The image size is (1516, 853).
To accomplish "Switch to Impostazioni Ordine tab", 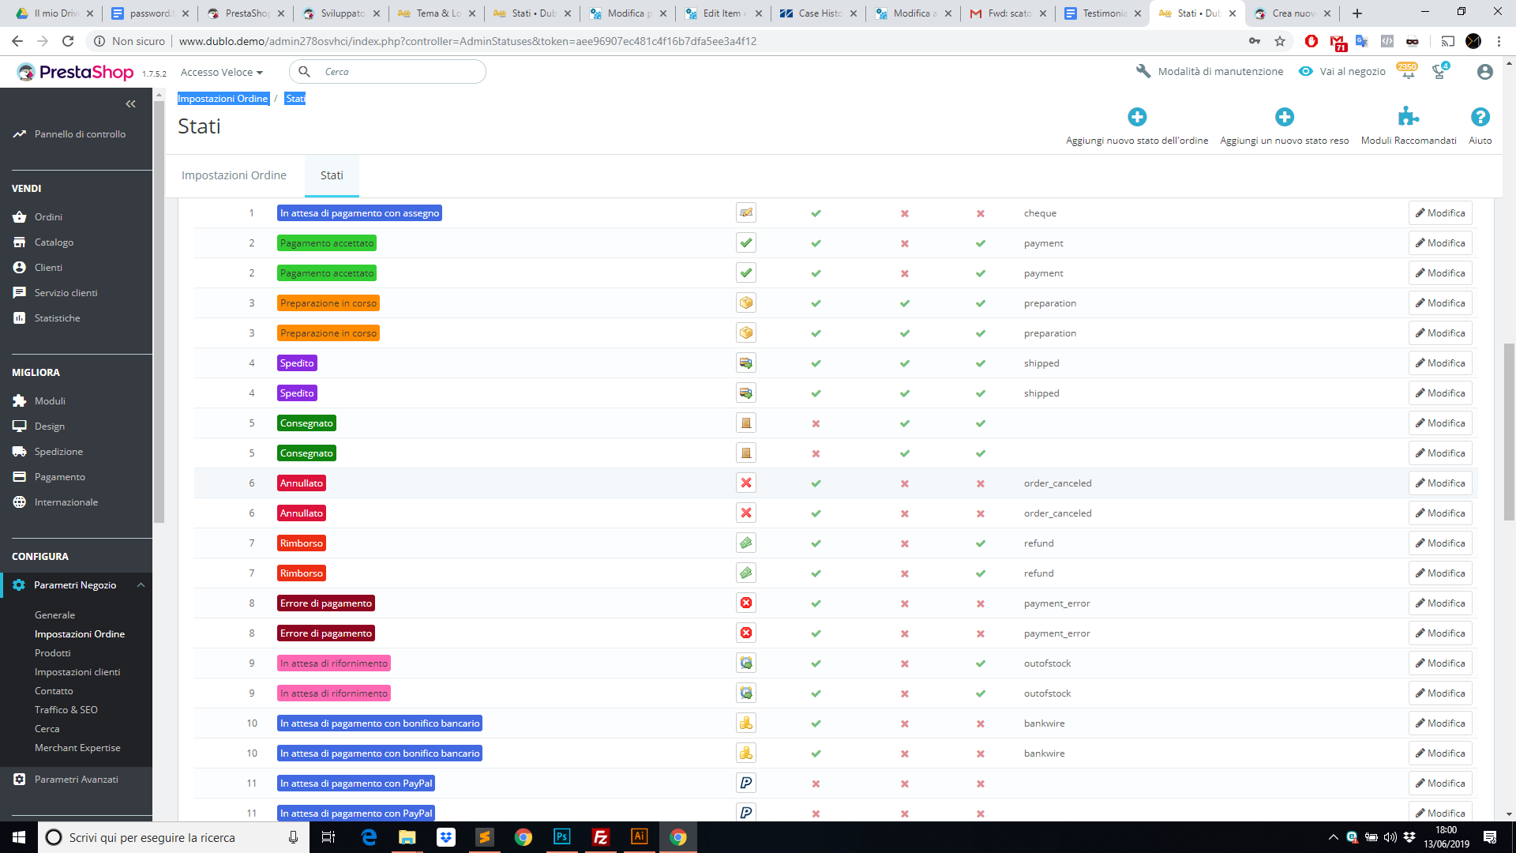I will pos(234,175).
